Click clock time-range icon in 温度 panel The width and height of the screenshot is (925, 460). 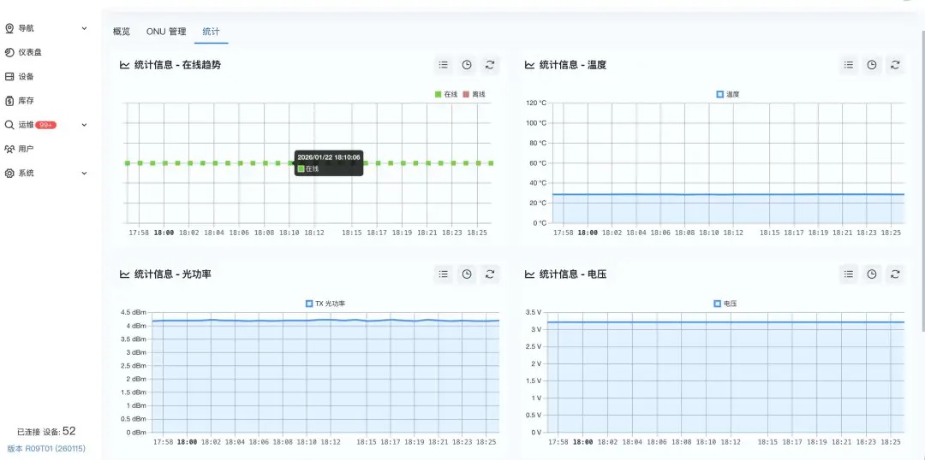click(871, 64)
